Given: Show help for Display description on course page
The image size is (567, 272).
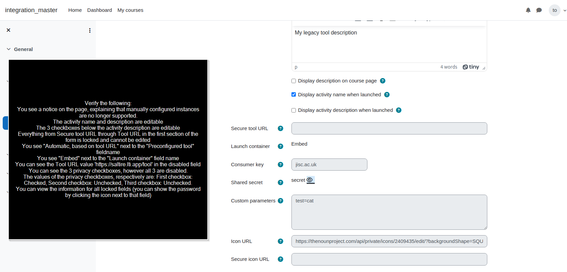Looking at the screenshot, I should tap(383, 81).
